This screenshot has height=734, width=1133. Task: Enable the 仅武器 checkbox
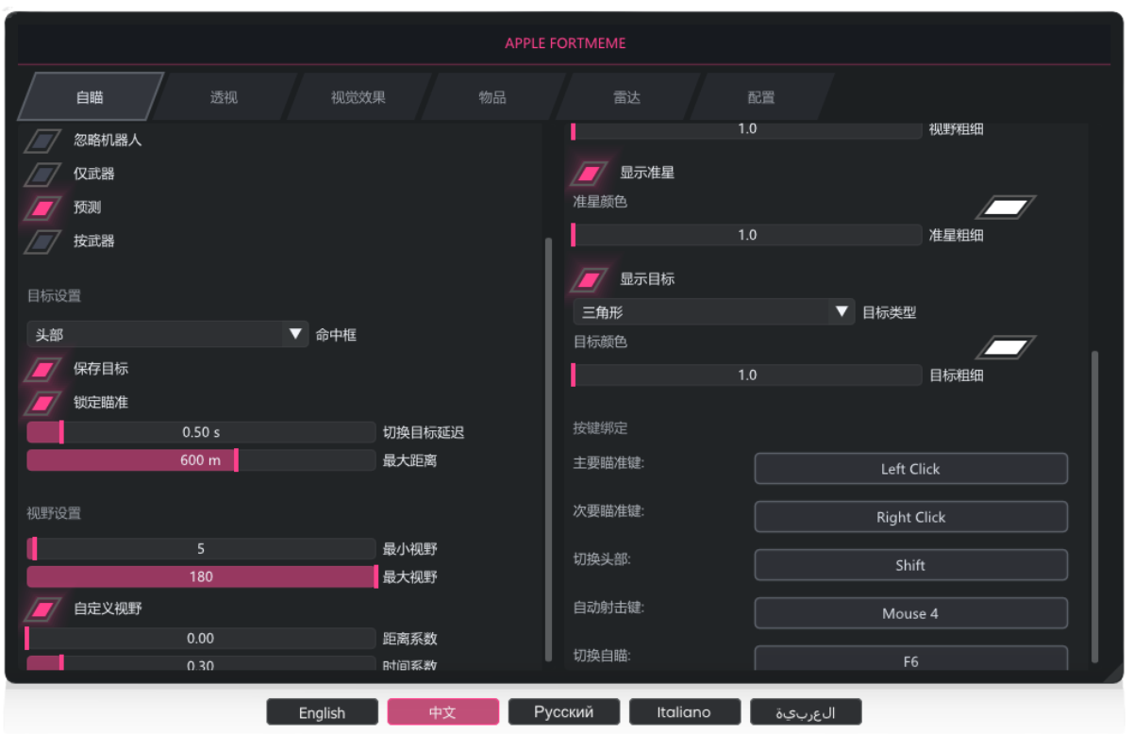click(x=42, y=175)
